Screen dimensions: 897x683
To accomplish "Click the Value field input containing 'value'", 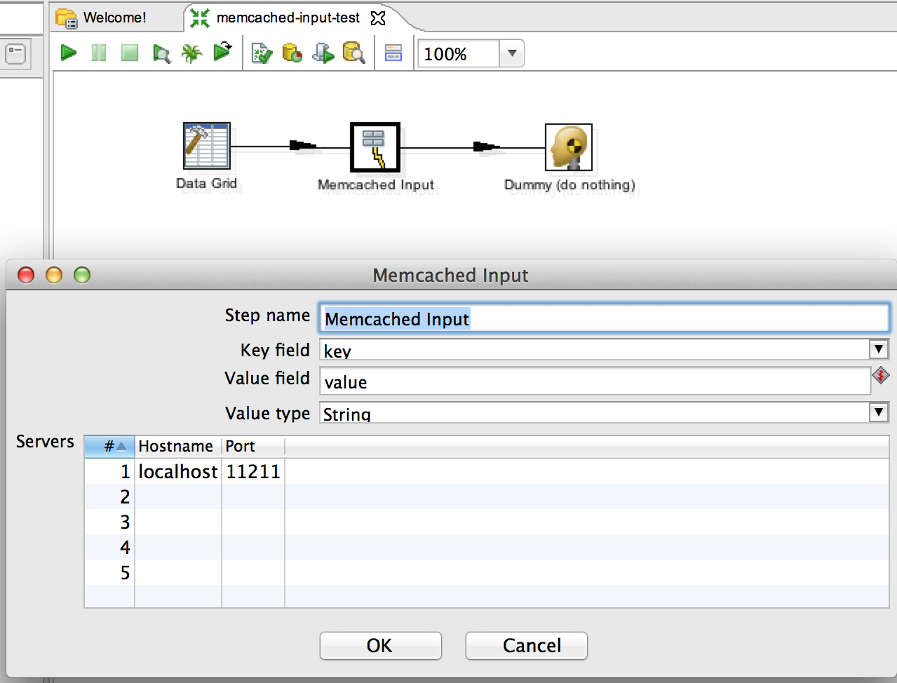I will point(595,381).
